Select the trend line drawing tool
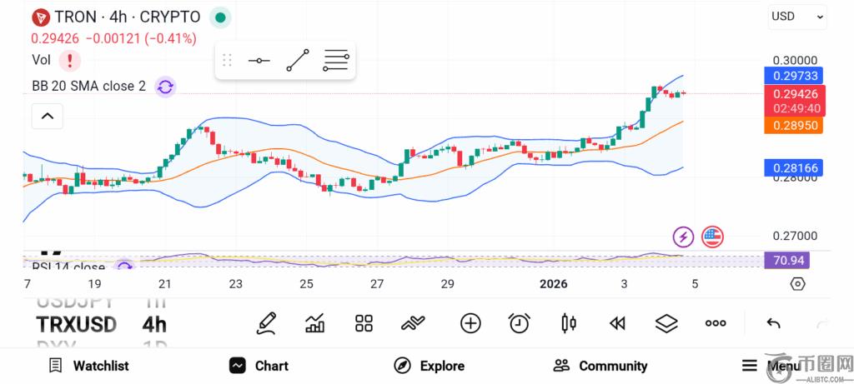The width and height of the screenshot is (854, 384). click(x=298, y=60)
